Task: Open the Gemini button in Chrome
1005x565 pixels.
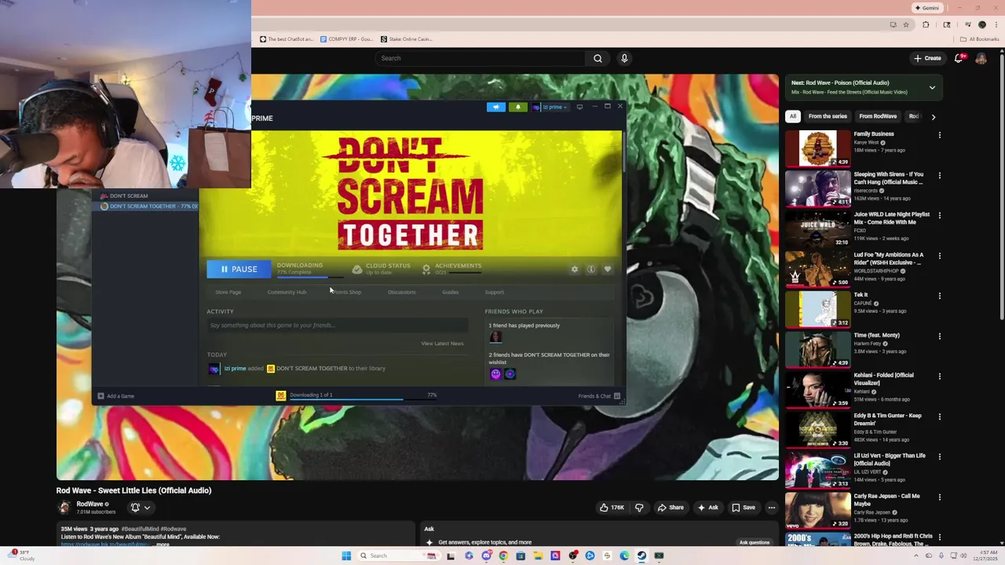Action: tap(927, 8)
